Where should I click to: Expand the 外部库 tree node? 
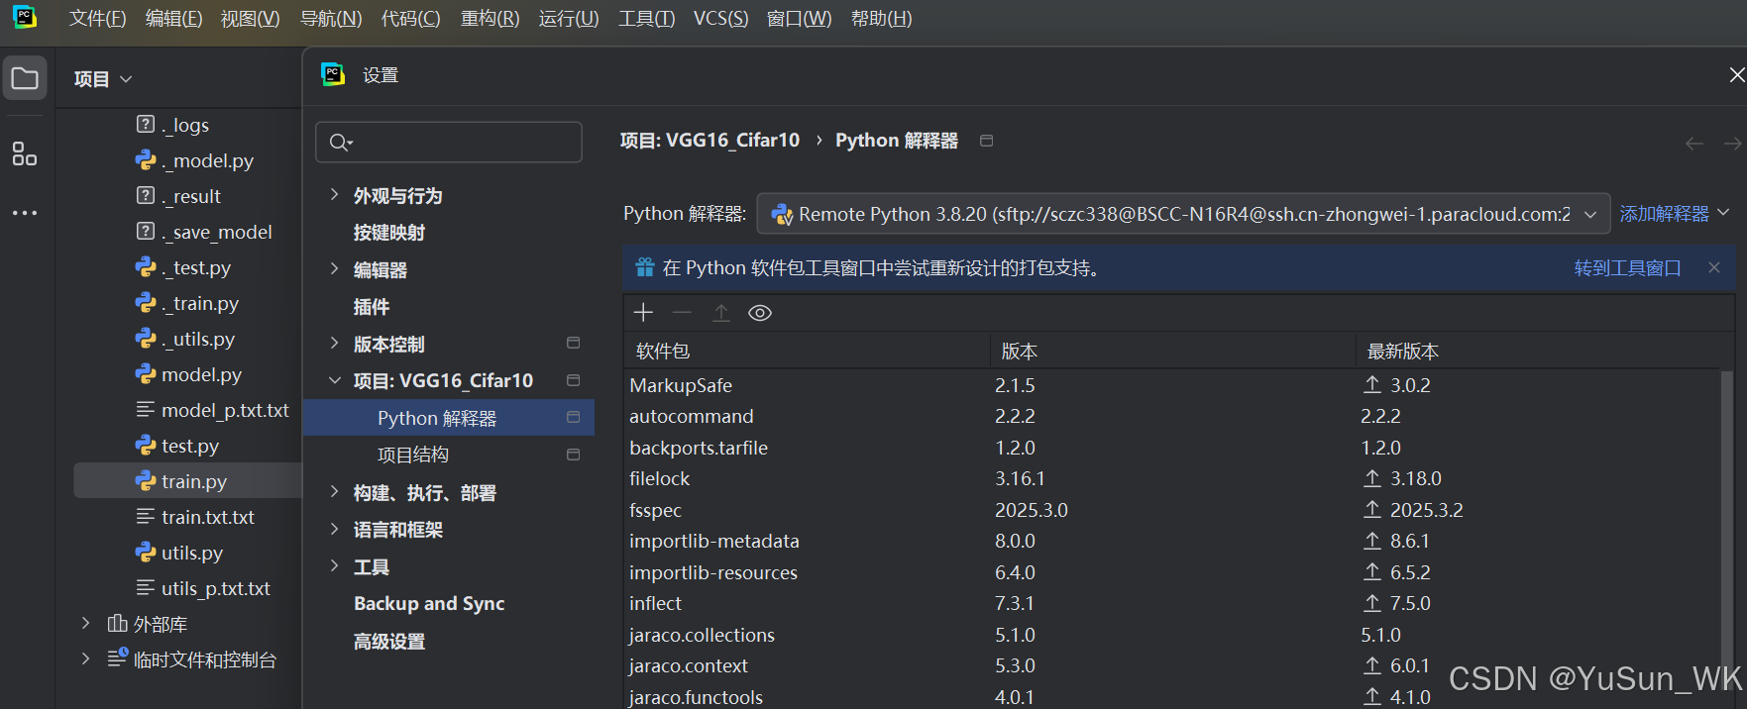click(x=85, y=623)
